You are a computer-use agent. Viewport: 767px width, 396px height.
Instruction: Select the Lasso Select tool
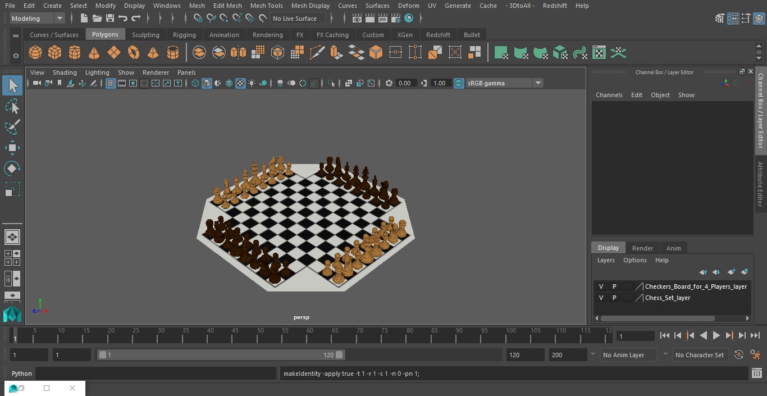pyautogui.click(x=12, y=106)
